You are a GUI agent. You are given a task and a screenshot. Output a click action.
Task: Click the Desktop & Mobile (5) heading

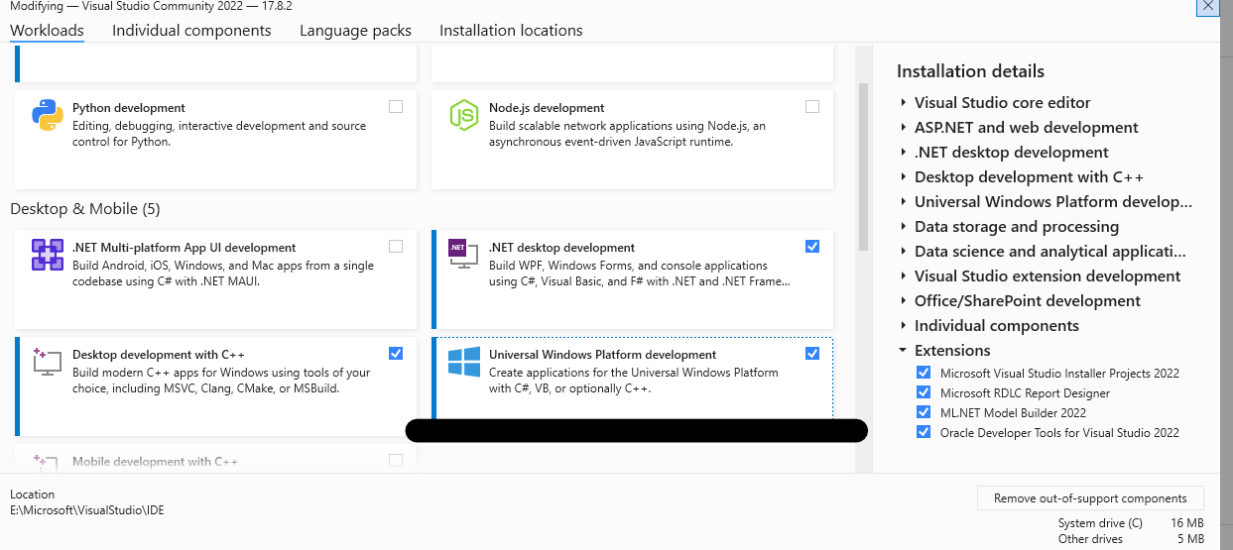tap(84, 209)
